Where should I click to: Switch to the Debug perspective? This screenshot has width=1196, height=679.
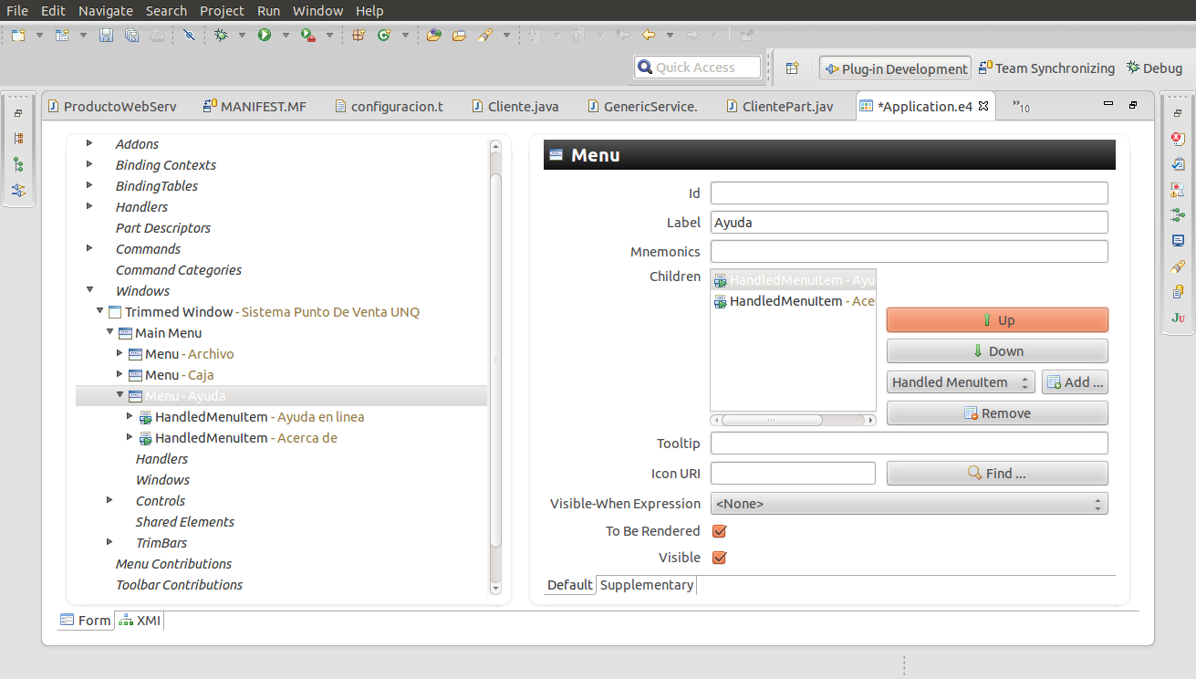point(1154,68)
